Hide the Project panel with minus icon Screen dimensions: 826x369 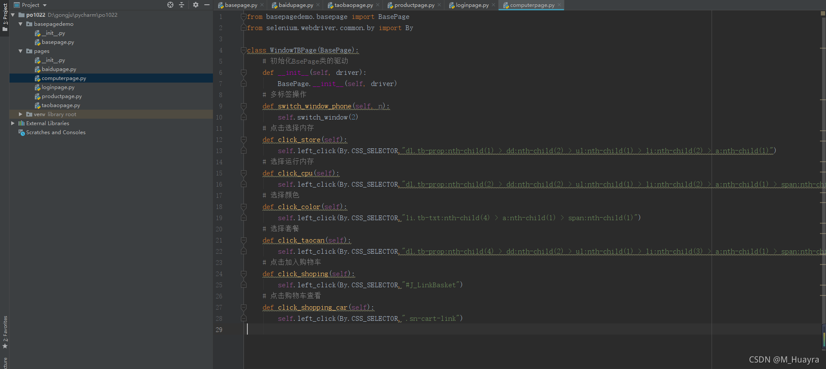point(207,5)
